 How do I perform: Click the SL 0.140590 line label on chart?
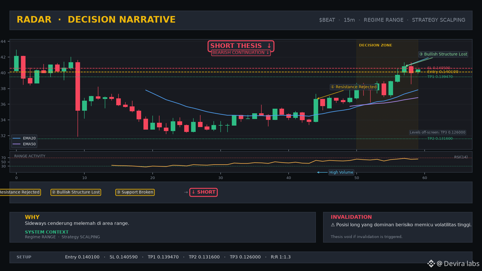pyautogui.click(x=439, y=68)
